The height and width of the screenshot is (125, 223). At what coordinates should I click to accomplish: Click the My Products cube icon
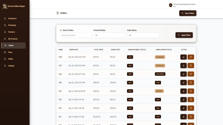(5, 39)
